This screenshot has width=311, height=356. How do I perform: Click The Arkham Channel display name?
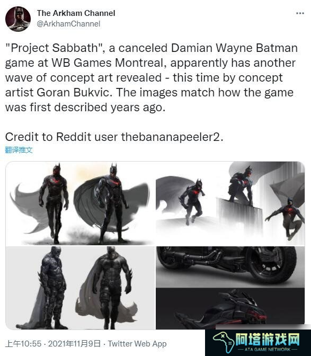(76, 13)
